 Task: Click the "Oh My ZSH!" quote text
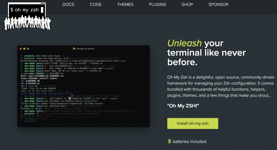point(183,106)
